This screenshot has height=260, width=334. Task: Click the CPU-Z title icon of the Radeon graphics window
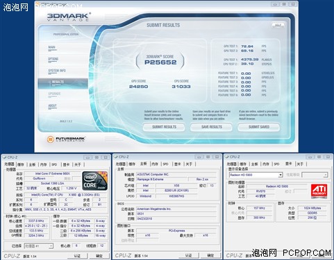pos(227,157)
